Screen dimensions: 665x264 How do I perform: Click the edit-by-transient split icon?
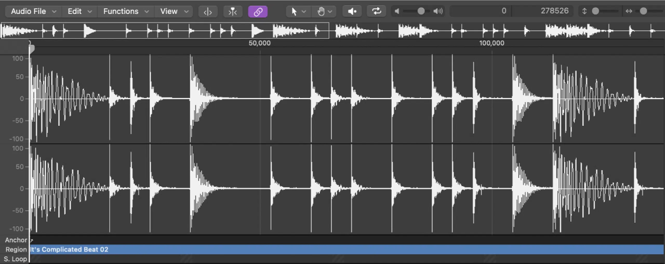[x=208, y=11]
